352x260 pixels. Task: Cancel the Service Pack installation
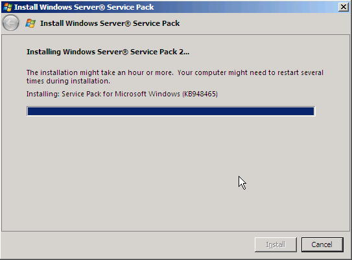click(x=322, y=244)
